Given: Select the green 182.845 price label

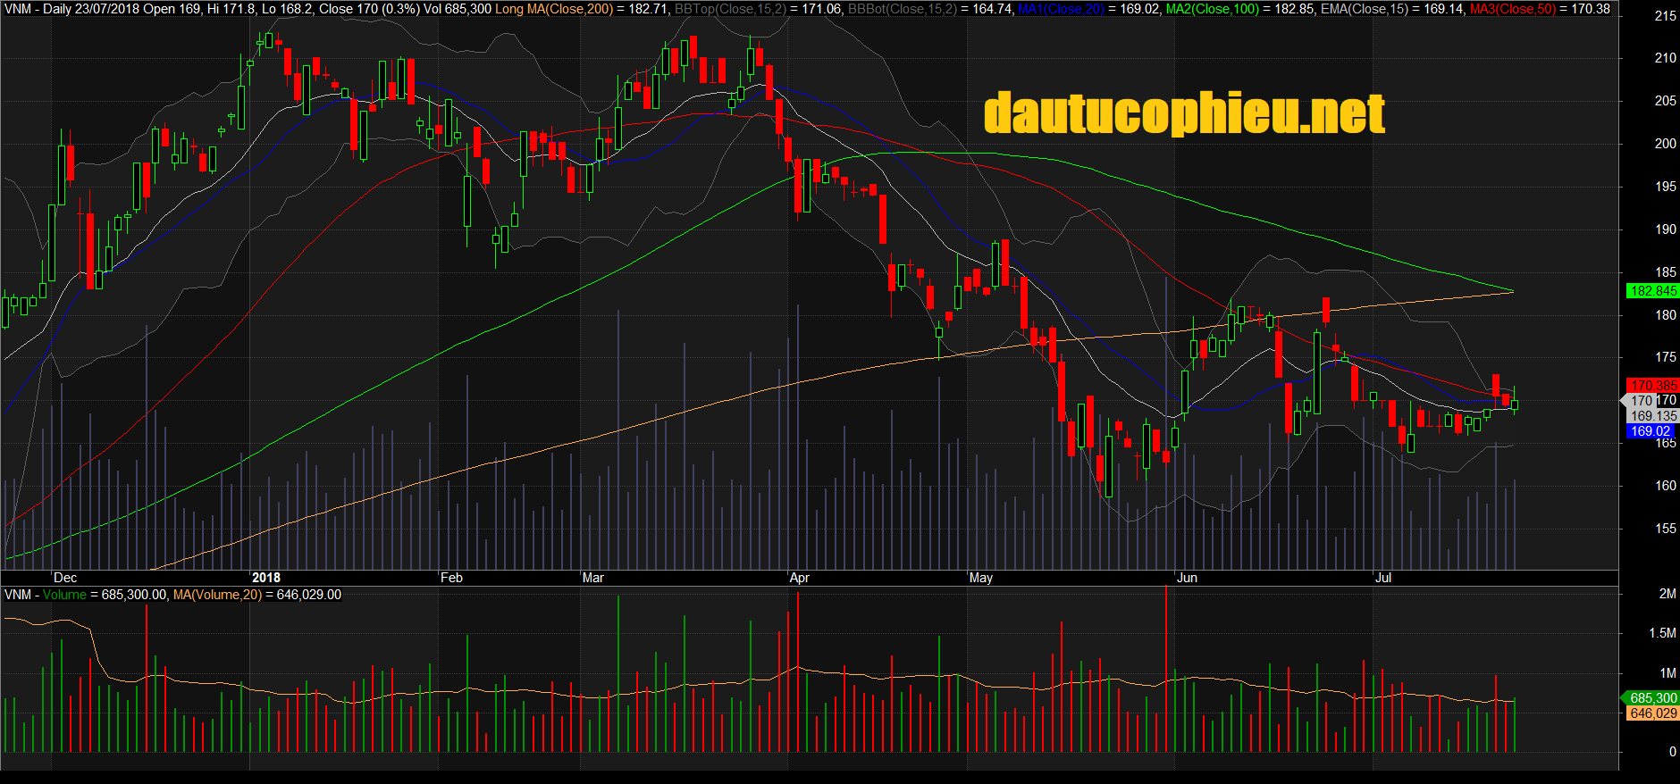Looking at the screenshot, I should tap(1652, 291).
